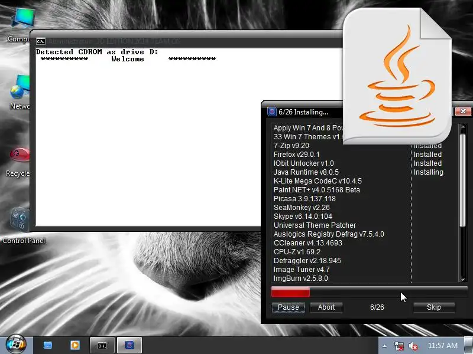This screenshot has height=354, width=473.
Task: Switch to command prompt taskbar button
Action: click(102, 345)
